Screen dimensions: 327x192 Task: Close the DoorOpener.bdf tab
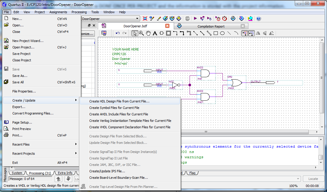point(167,26)
